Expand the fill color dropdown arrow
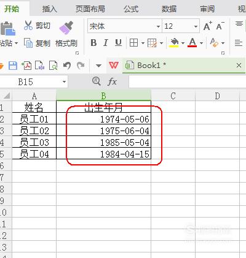The image size is (246, 258). [x=183, y=43]
